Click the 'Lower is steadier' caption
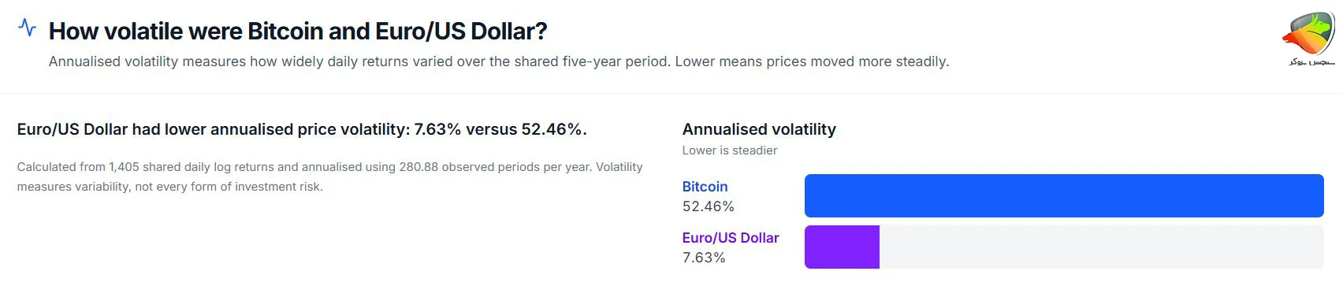This screenshot has height=286, width=1343. pyautogui.click(x=730, y=150)
